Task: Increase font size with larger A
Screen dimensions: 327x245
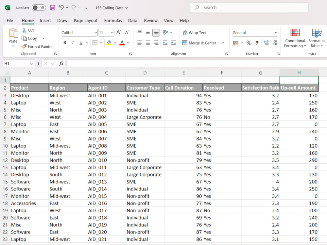Action: (x=119, y=32)
